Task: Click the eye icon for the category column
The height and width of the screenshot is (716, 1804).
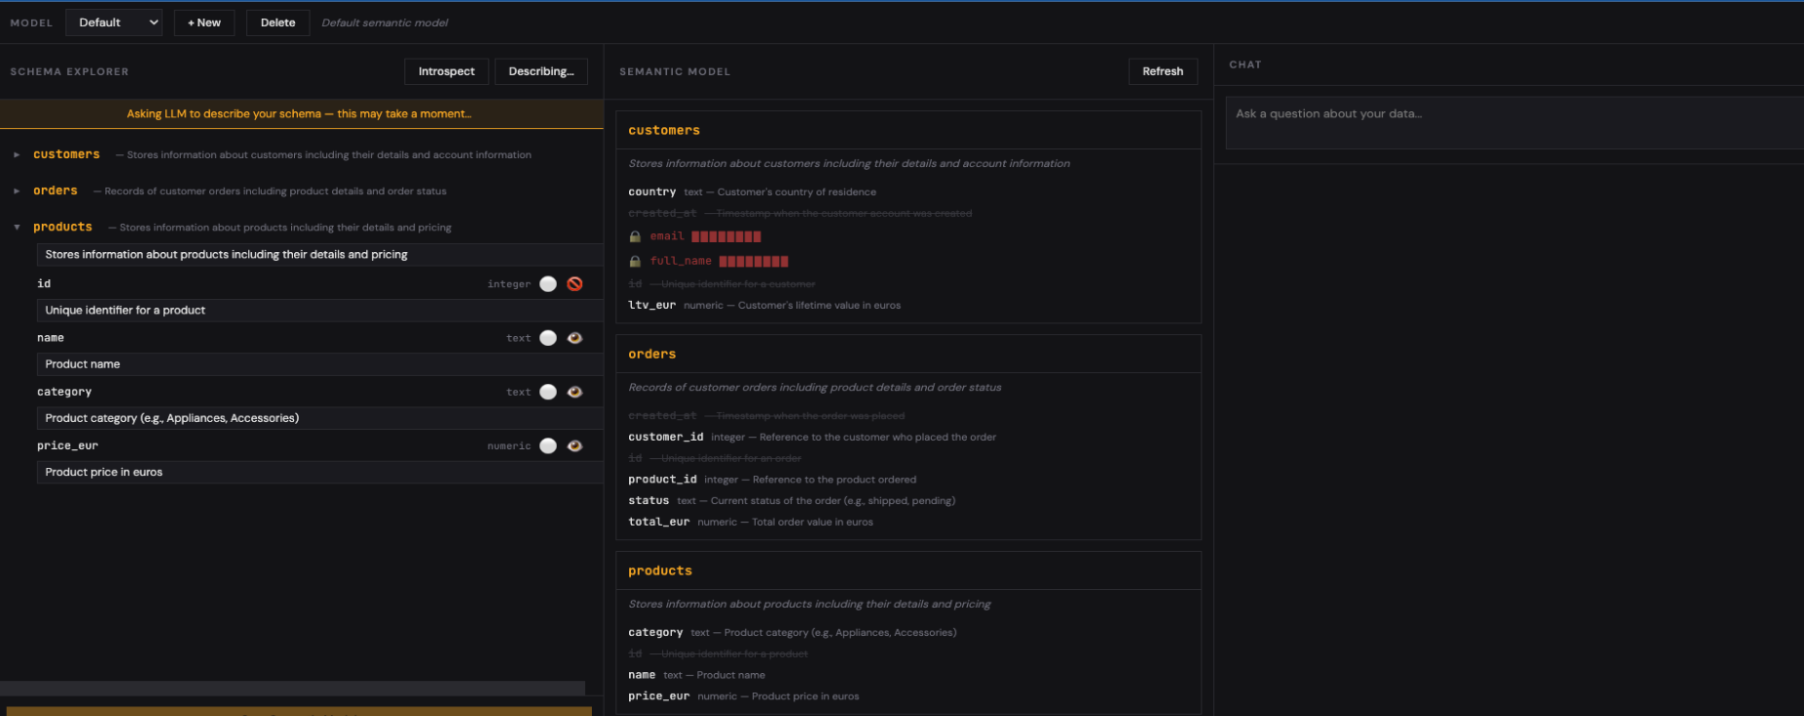Action: click(575, 392)
